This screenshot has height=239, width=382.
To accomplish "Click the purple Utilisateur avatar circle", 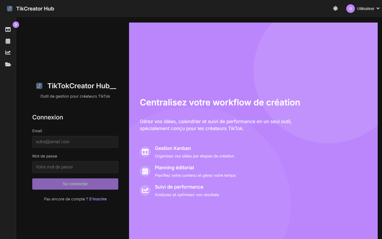I will [350, 8].
